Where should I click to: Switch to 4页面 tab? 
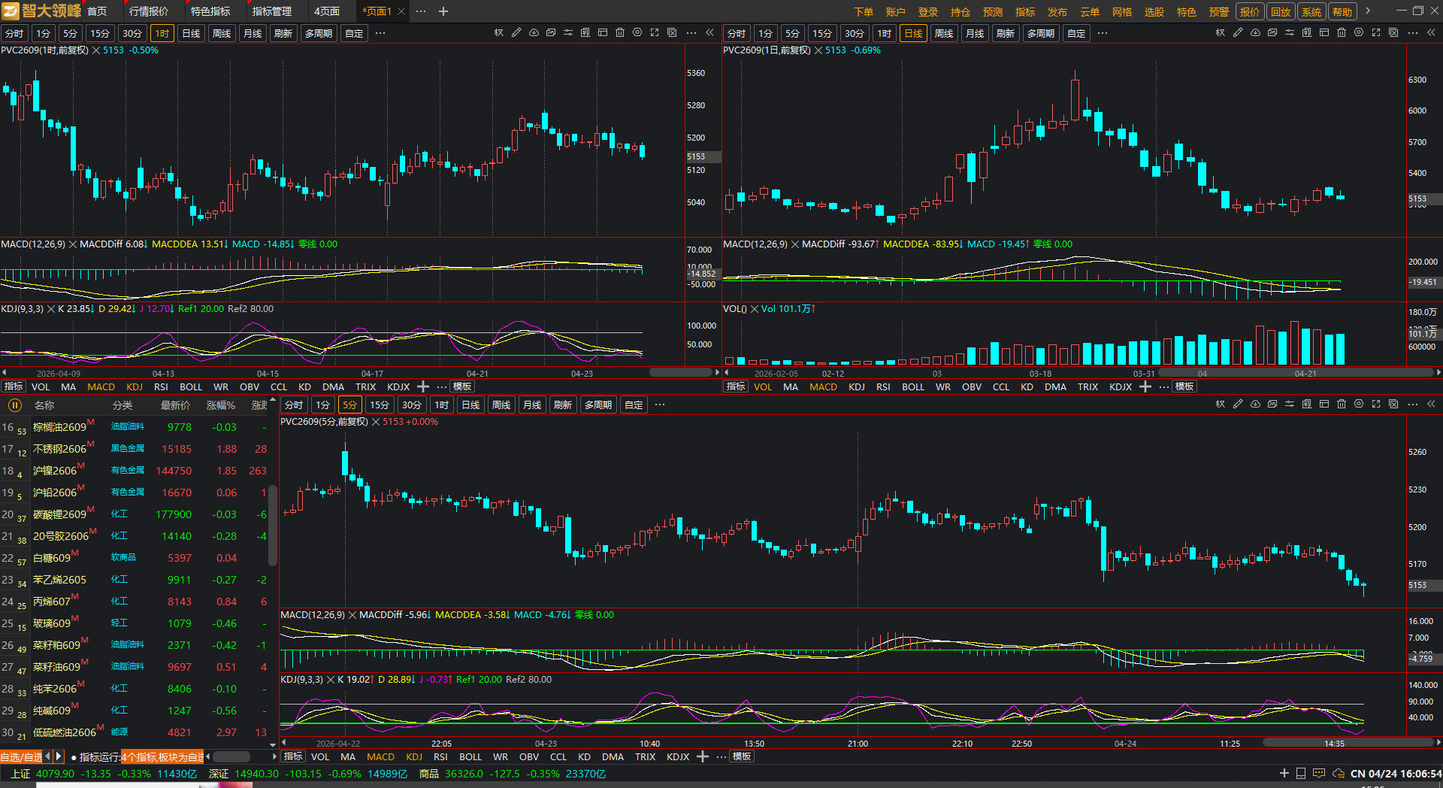pyautogui.click(x=327, y=11)
